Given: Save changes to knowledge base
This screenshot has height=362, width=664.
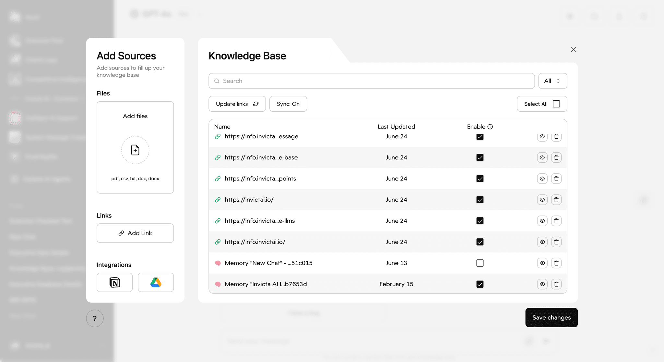Looking at the screenshot, I should click(551, 318).
